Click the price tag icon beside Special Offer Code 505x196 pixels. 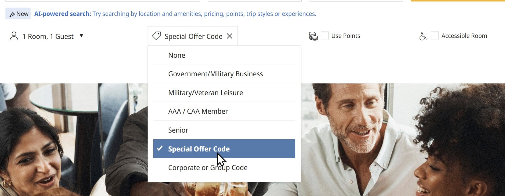coord(156,36)
